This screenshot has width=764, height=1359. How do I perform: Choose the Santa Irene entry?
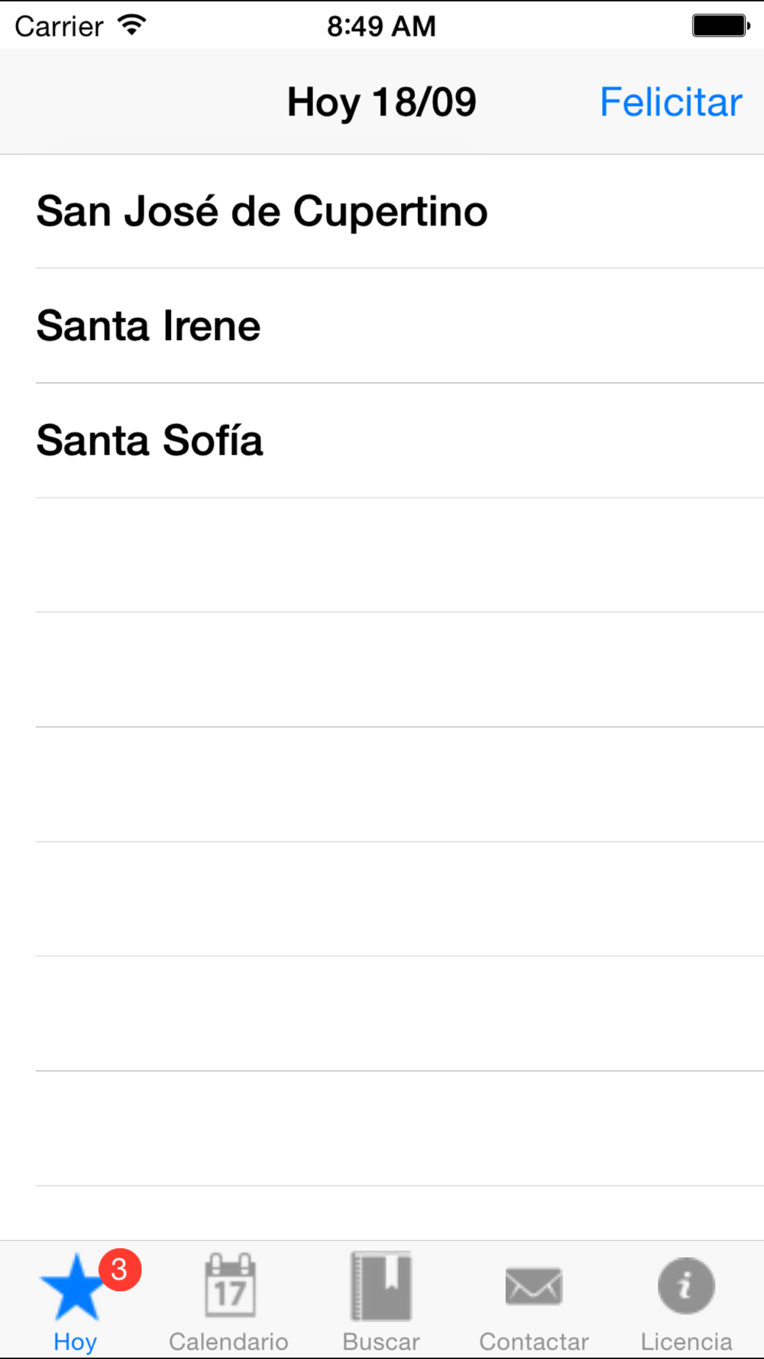click(382, 326)
